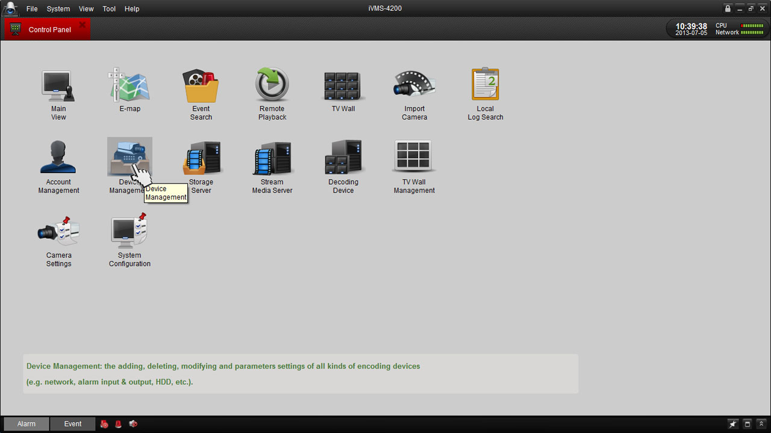Close the Control Panel tab
Screen dimensions: 771x433
(x=83, y=25)
